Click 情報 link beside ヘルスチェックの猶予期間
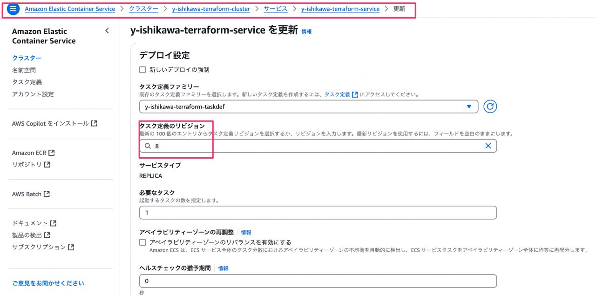Viewport: 596px width, 295px height. point(223,268)
